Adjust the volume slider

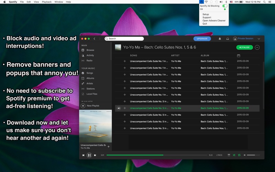point(253,155)
